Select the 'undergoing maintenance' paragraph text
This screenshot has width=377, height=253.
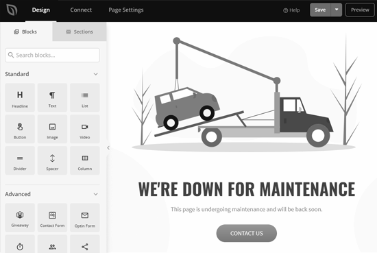click(247, 210)
